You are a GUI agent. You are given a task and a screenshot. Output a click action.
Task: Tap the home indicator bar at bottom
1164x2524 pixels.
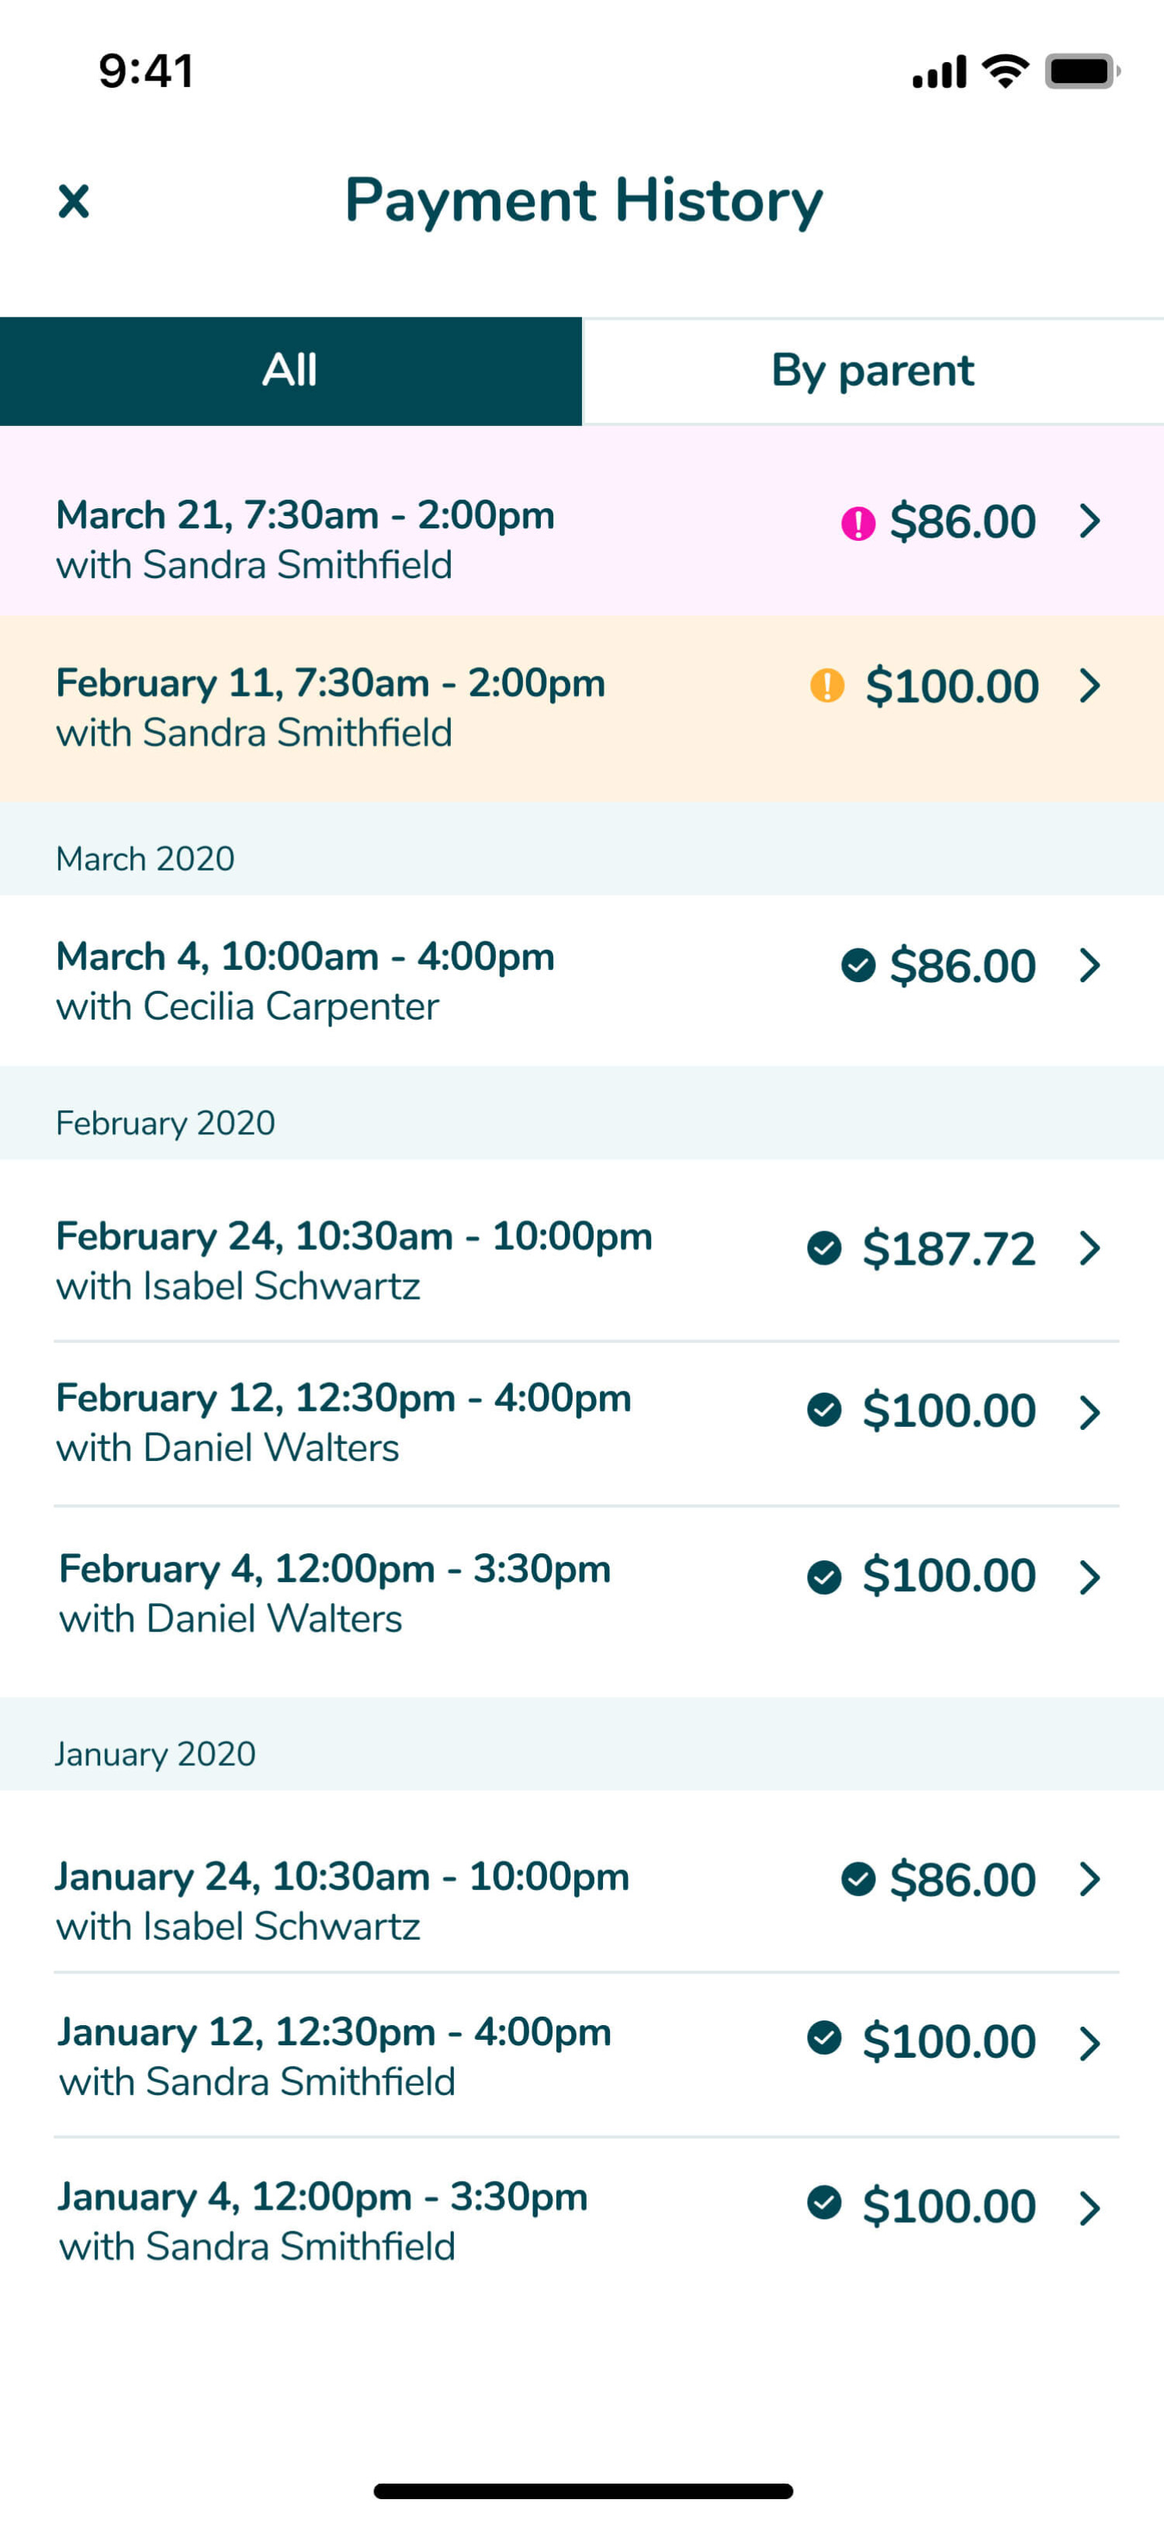582,2491
